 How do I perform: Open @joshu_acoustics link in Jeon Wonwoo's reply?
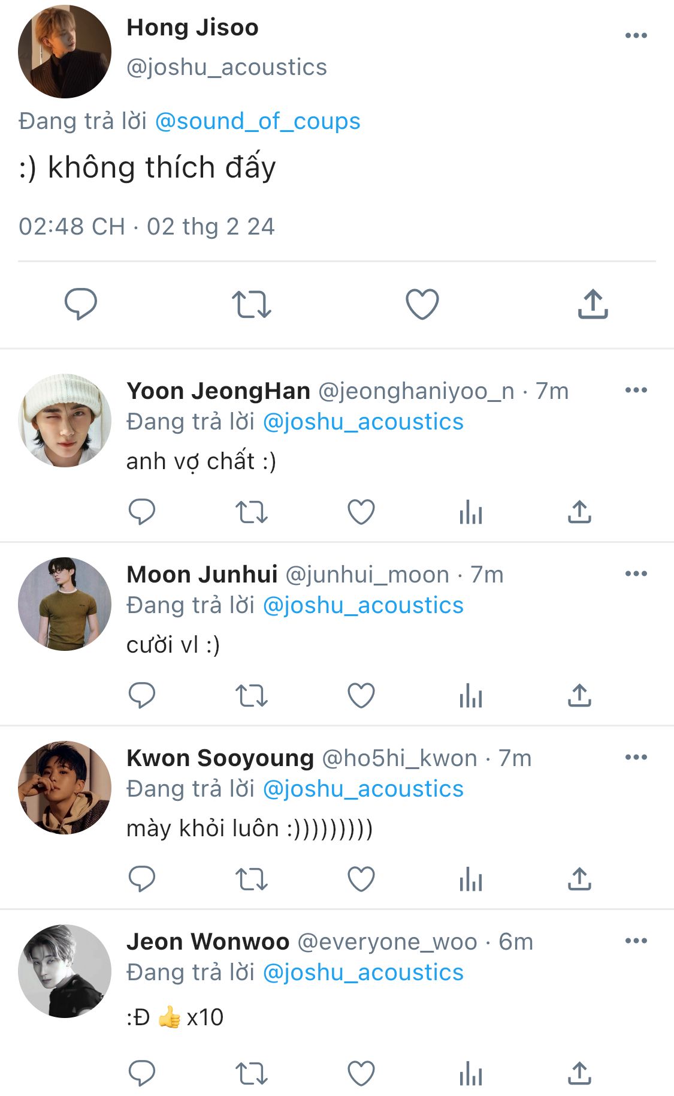click(363, 972)
